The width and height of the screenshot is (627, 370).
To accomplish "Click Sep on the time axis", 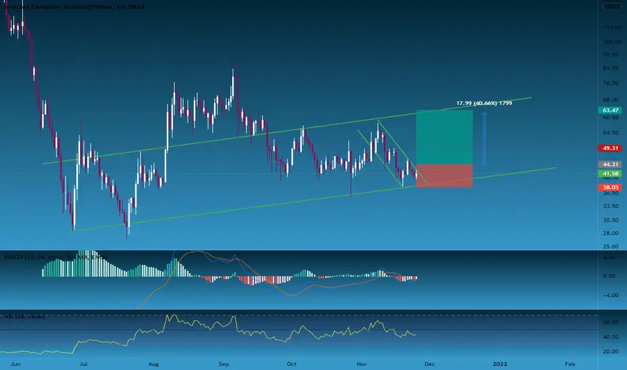I will point(223,364).
